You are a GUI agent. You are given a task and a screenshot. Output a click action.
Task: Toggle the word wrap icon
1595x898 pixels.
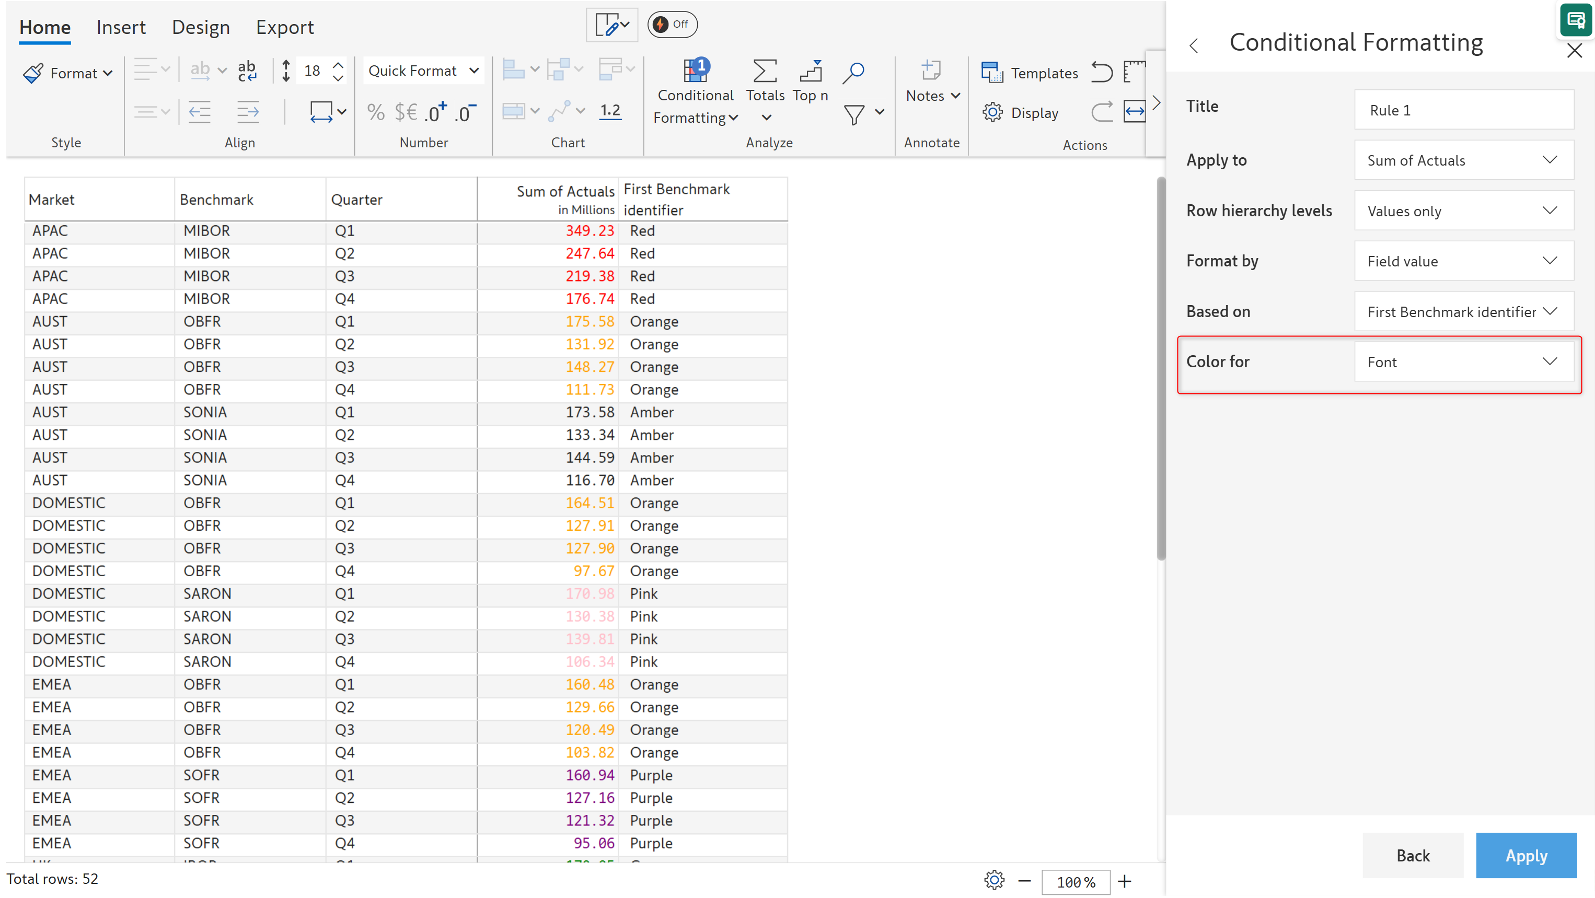247,72
